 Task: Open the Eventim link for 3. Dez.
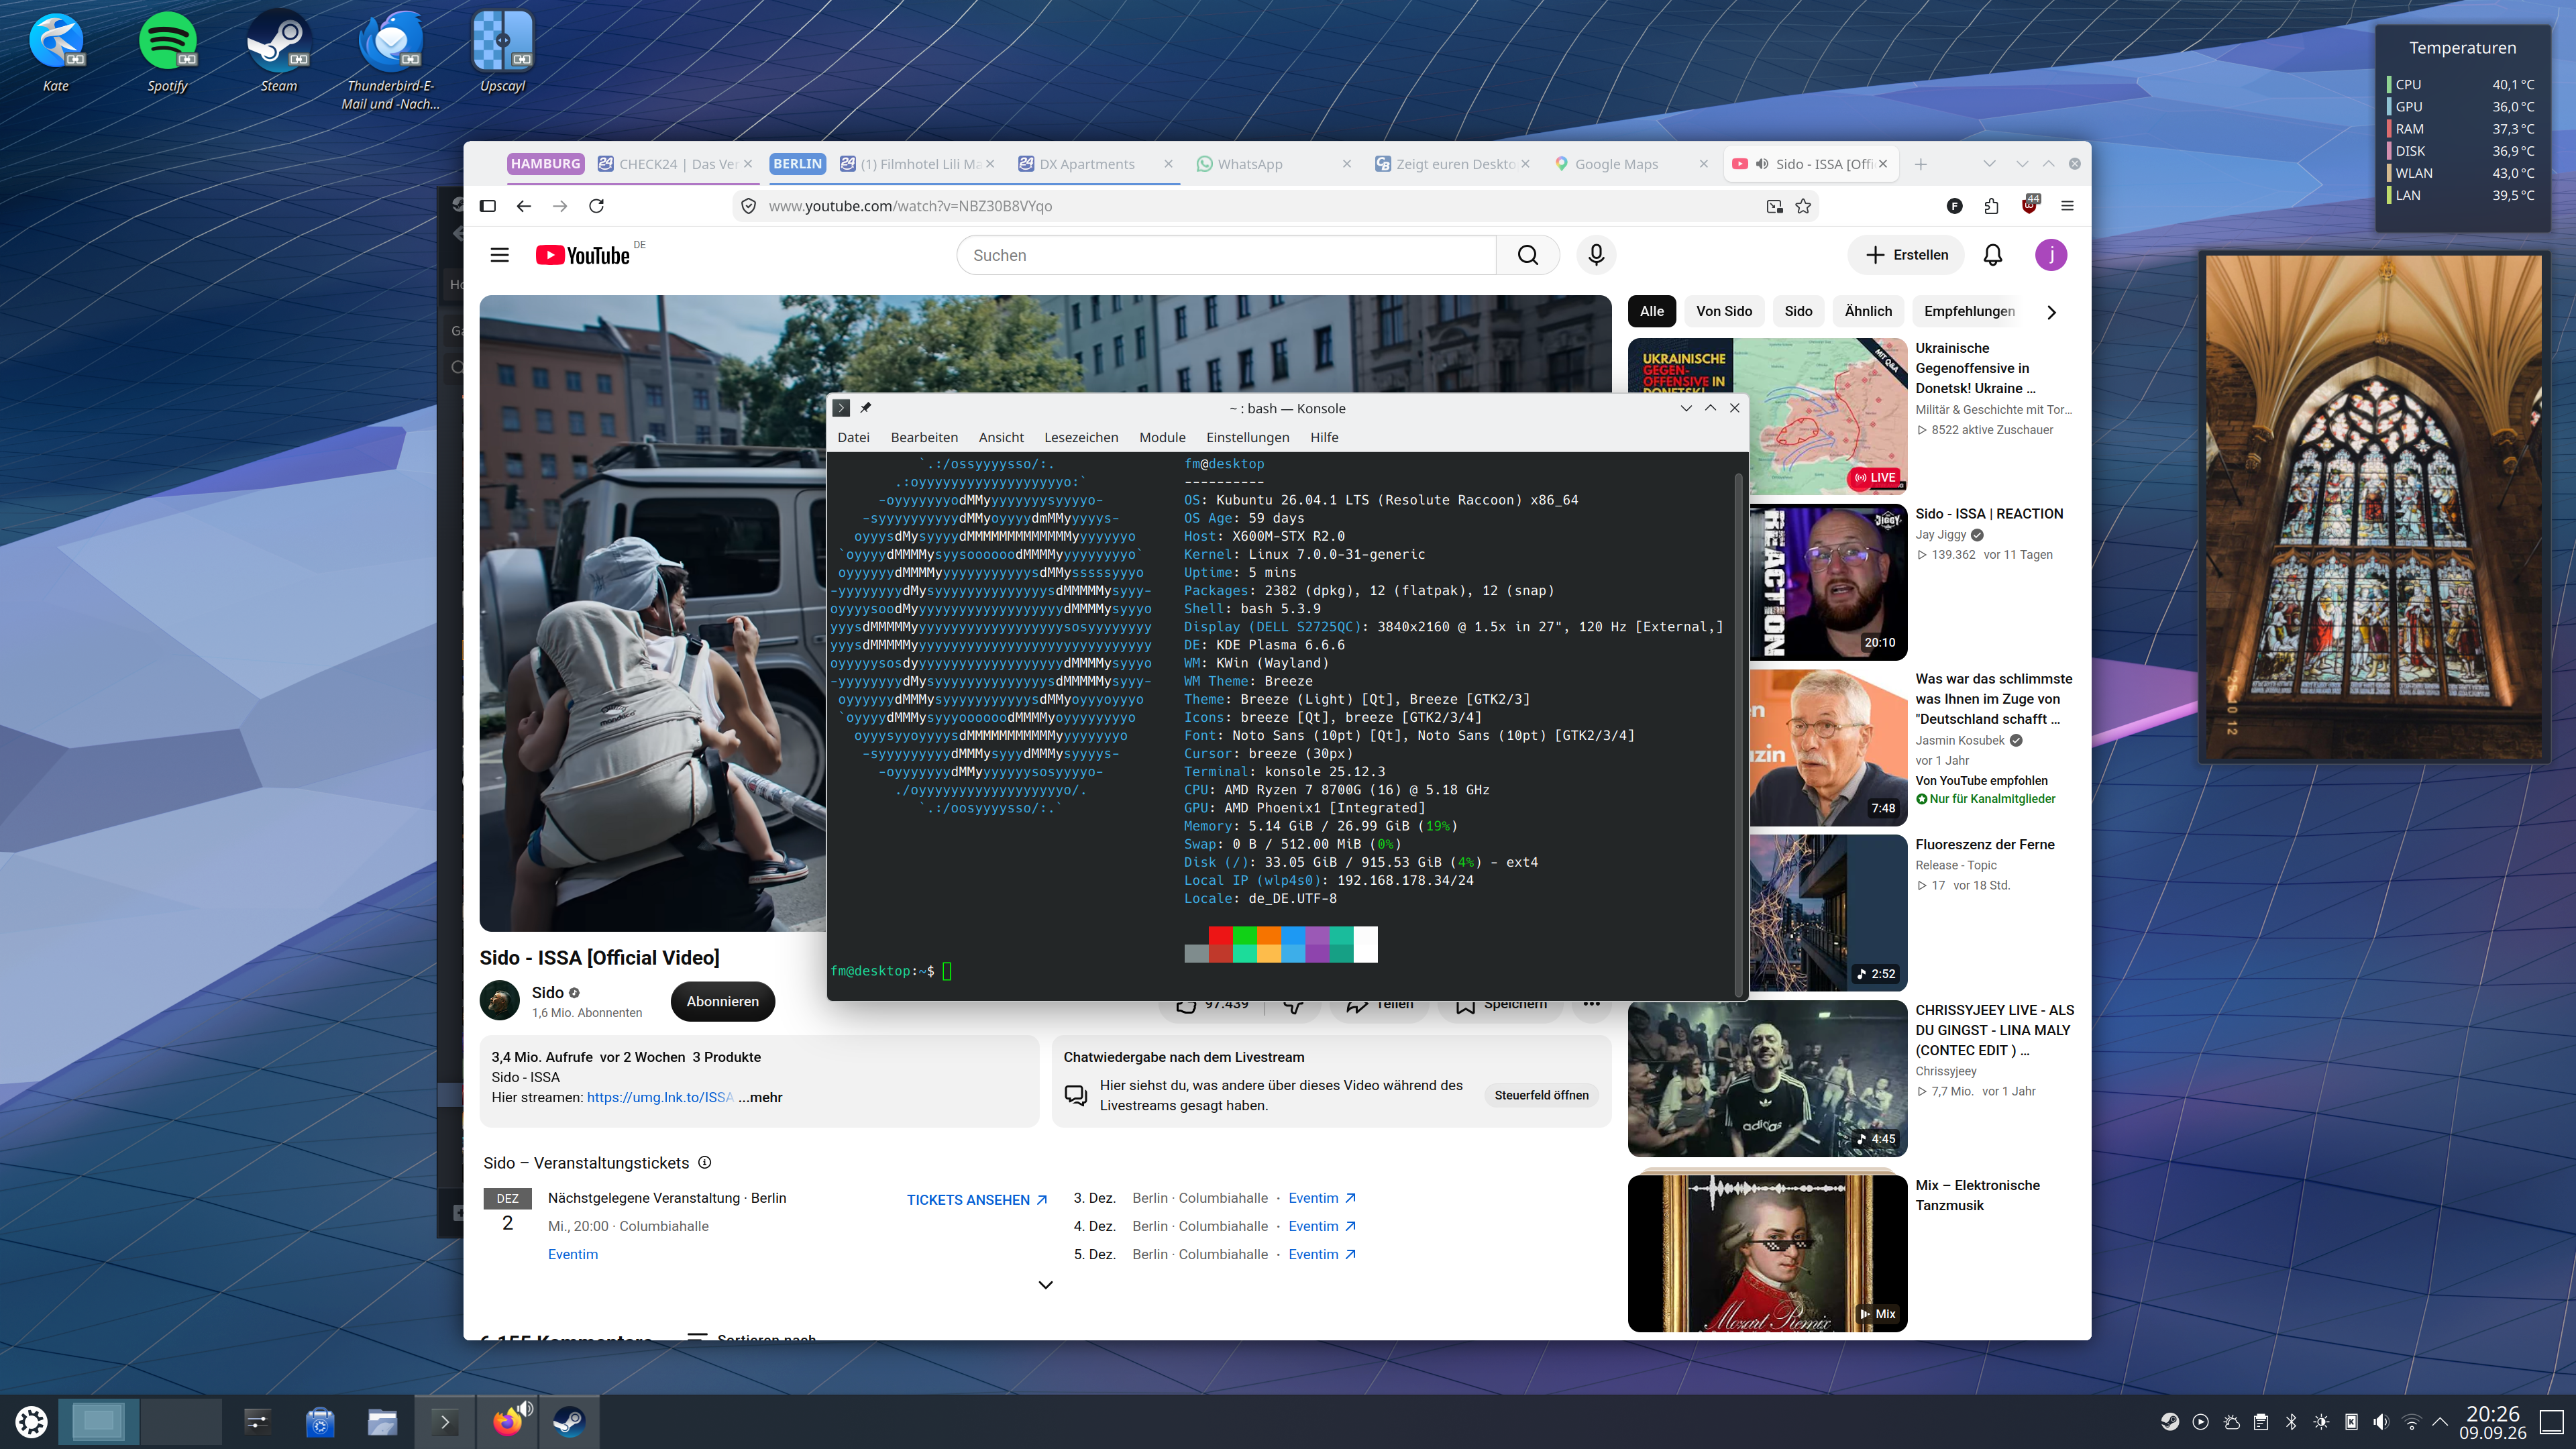pyautogui.click(x=1322, y=1198)
